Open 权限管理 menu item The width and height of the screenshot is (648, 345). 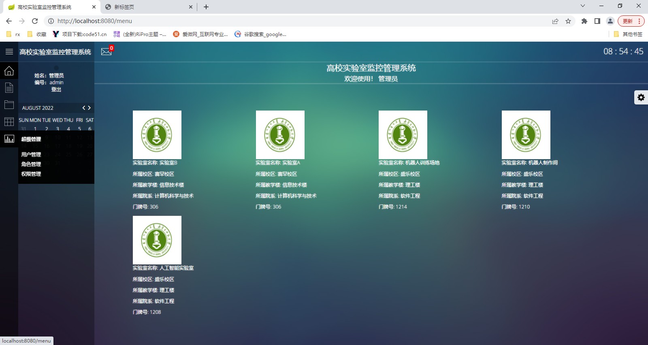tap(31, 174)
